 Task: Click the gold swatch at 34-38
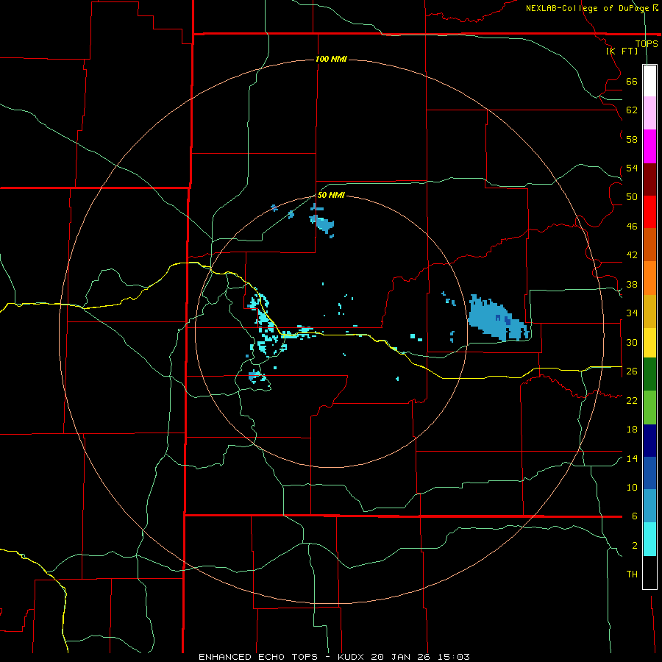649,311
